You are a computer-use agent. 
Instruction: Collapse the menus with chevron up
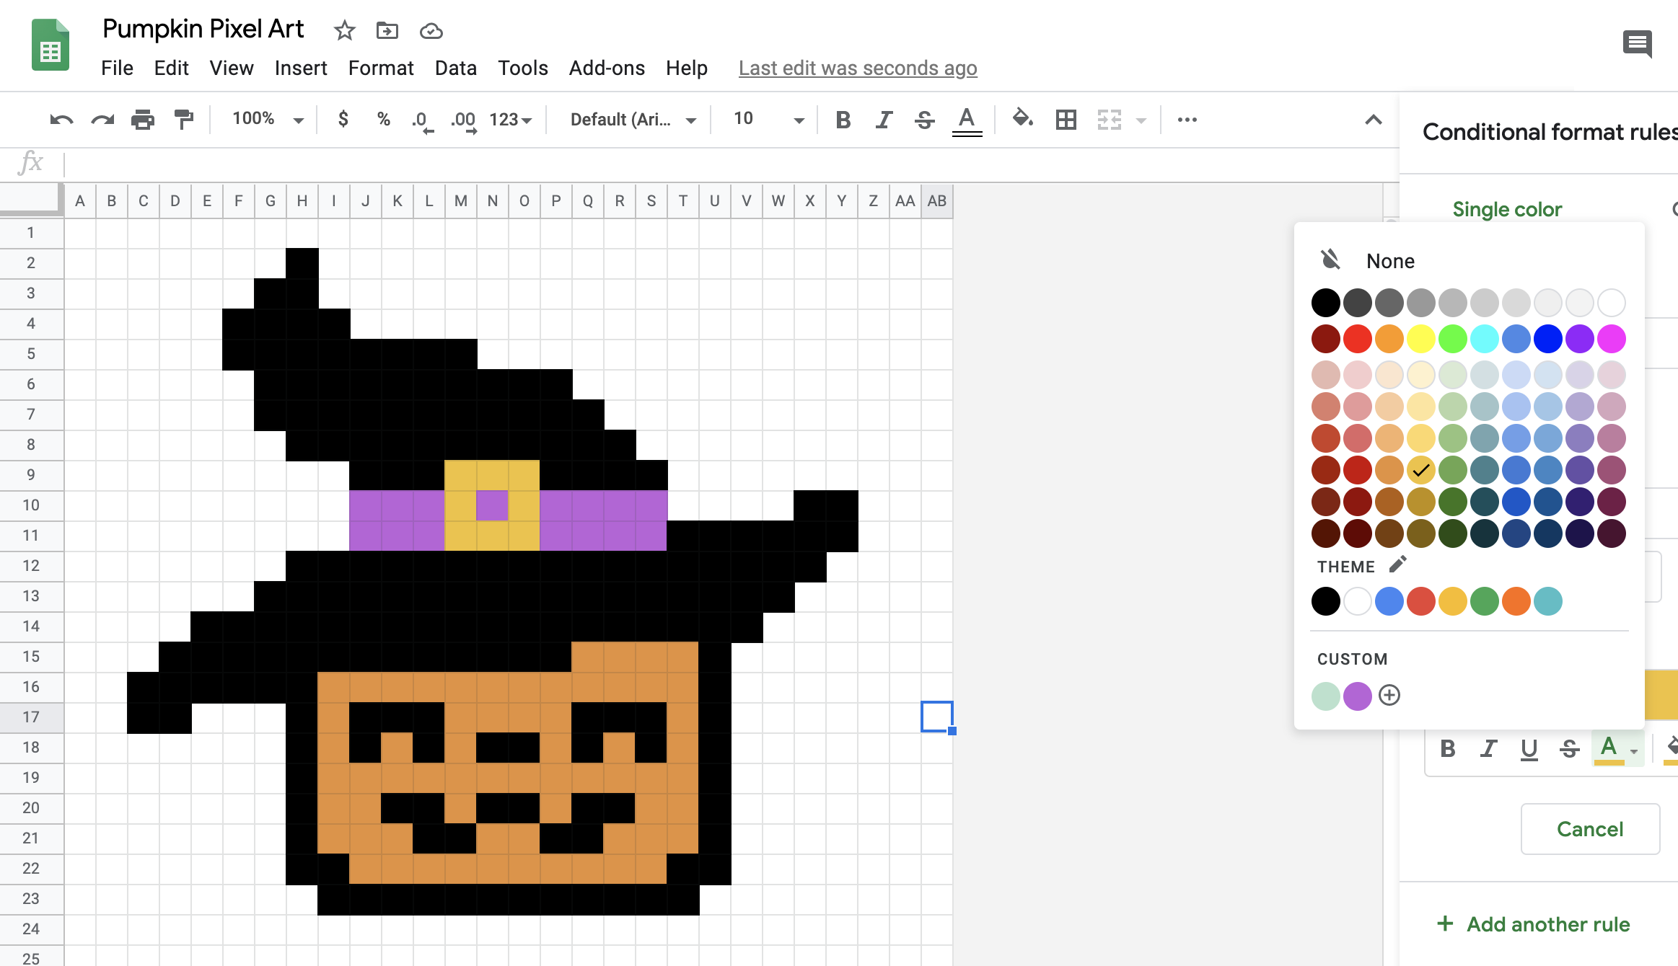click(1374, 120)
